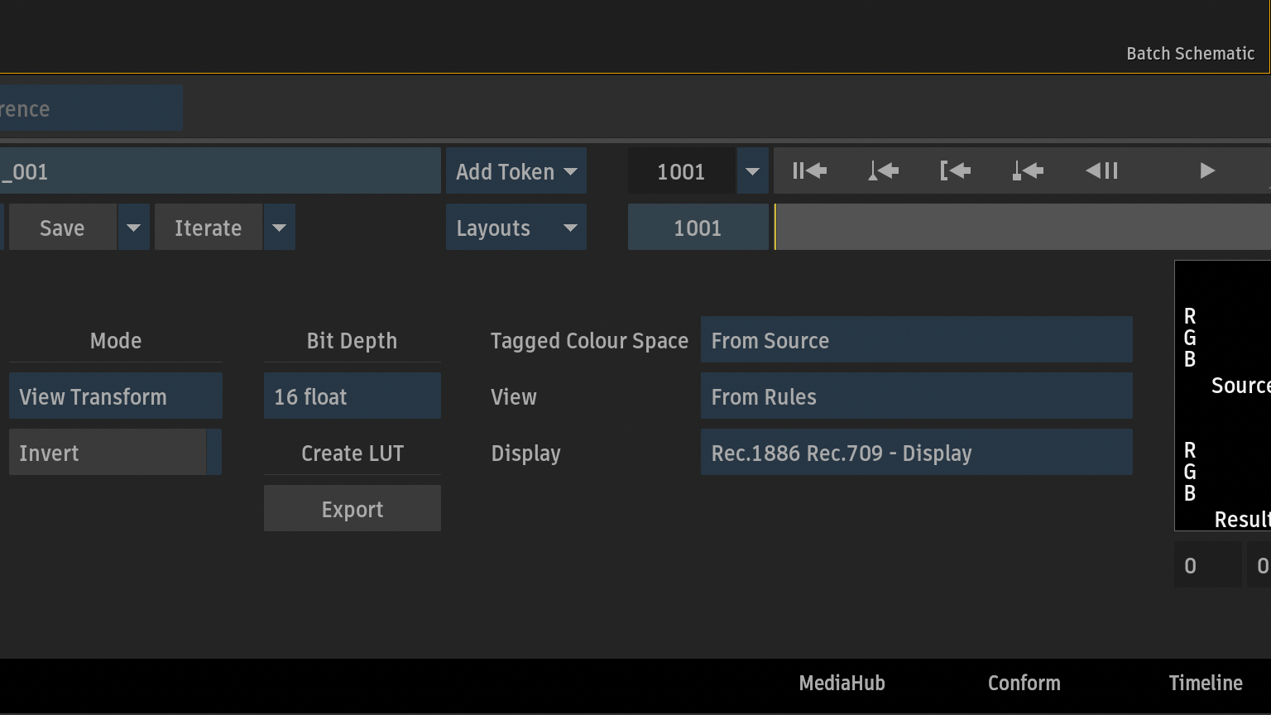Change the Bit Depth 16 float field
This screenshot has width=1271, height=715.
point(352,396)
